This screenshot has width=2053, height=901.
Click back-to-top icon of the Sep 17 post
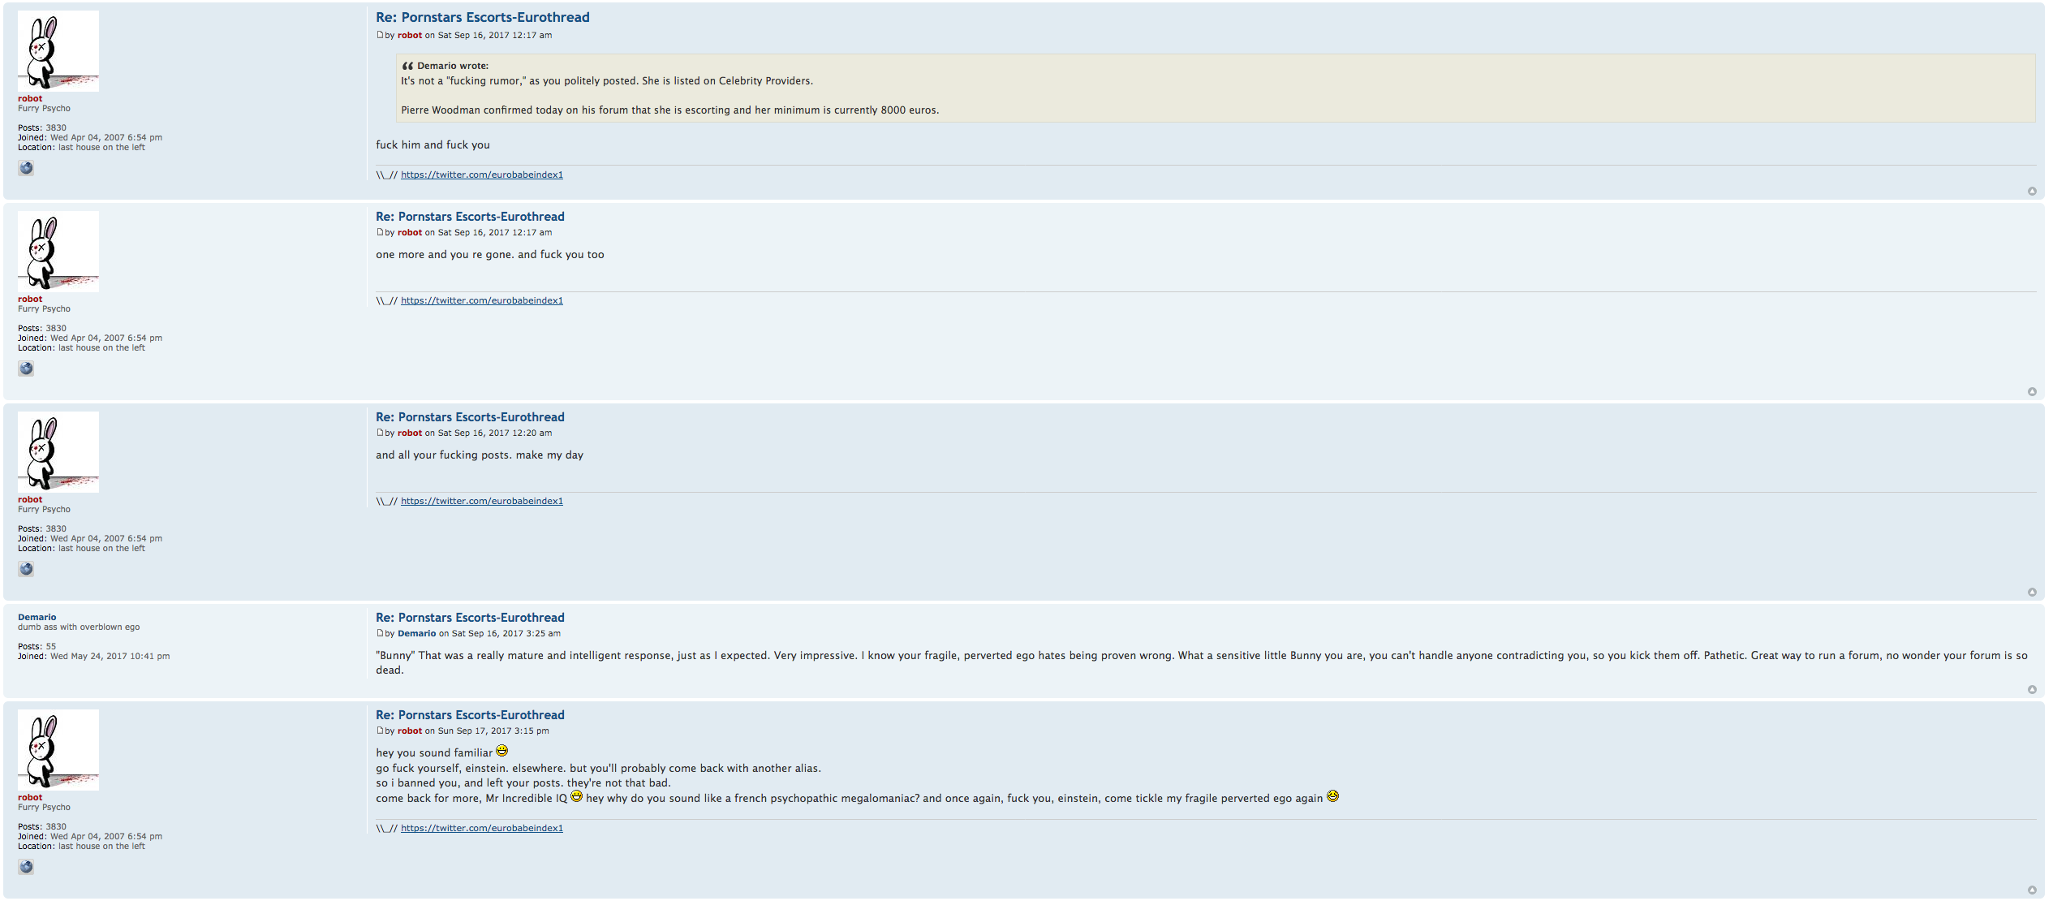coord(2032,890)
